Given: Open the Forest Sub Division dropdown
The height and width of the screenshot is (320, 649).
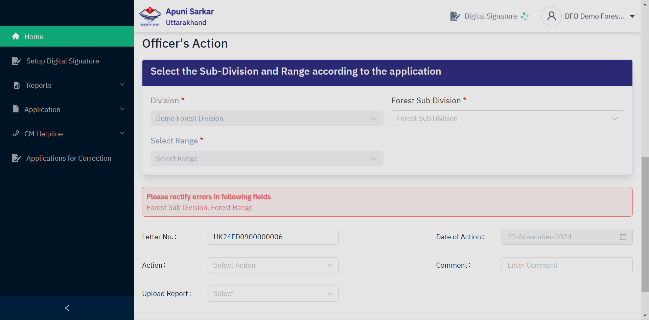Looking at the screenshot, I should (508, 118).
